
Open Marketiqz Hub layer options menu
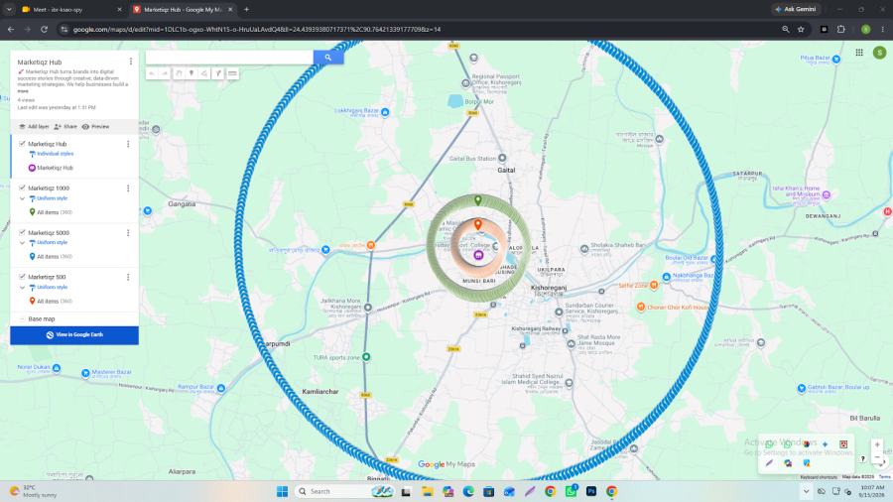128,144
